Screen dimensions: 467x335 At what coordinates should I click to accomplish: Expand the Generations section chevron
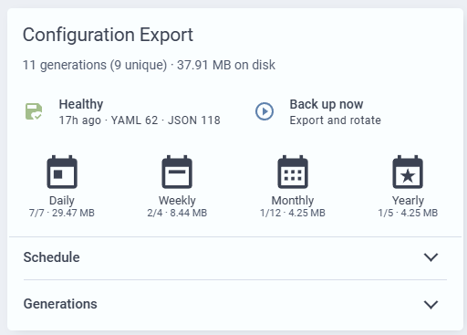tap(431, 304)
